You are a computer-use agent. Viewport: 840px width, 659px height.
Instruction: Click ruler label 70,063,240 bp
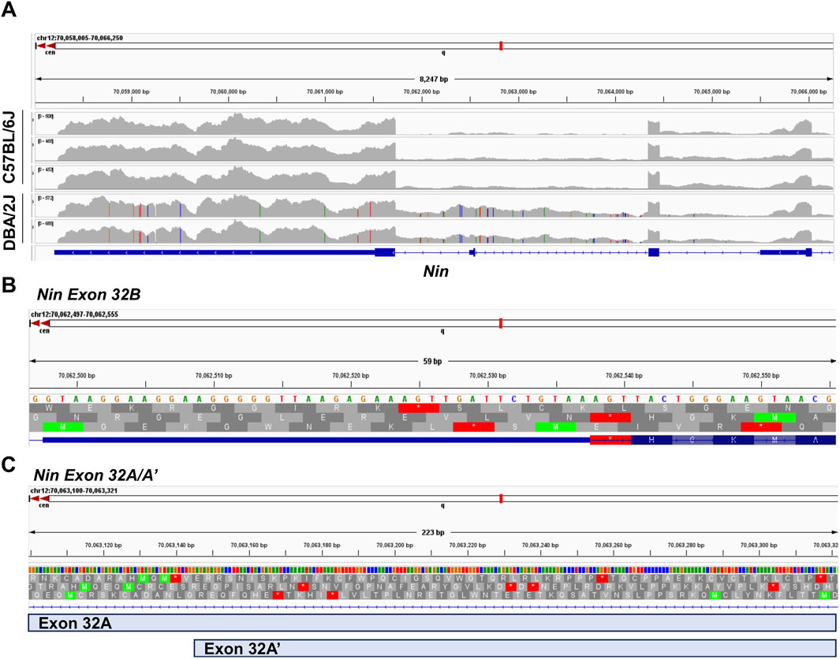(541, 545)
